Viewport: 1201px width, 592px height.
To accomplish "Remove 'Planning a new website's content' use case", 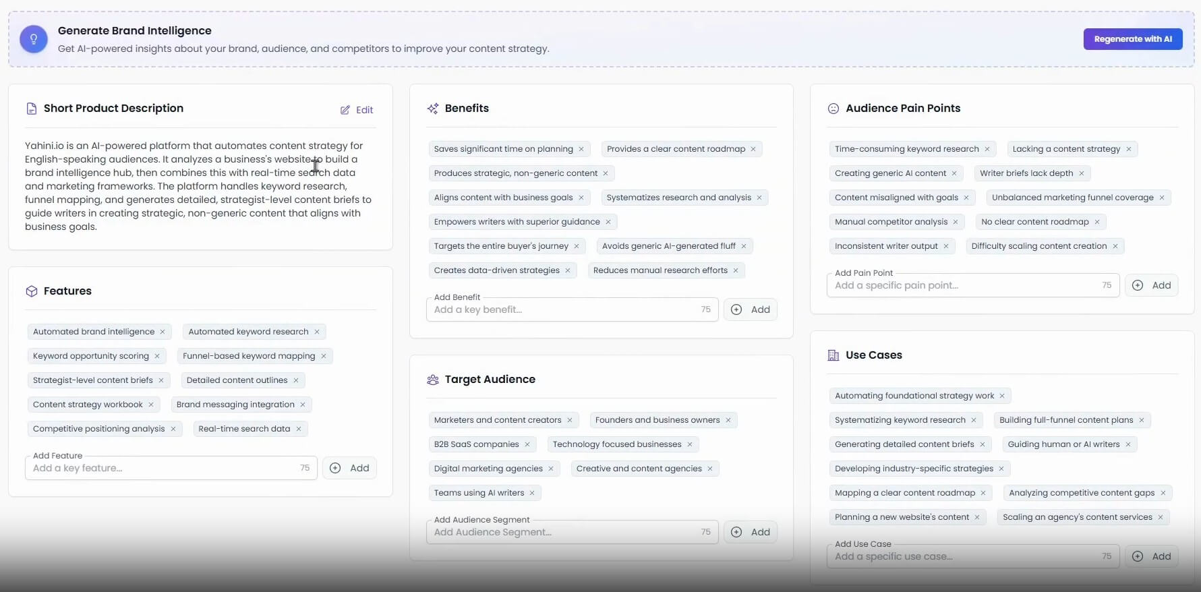I will point(977,517).
